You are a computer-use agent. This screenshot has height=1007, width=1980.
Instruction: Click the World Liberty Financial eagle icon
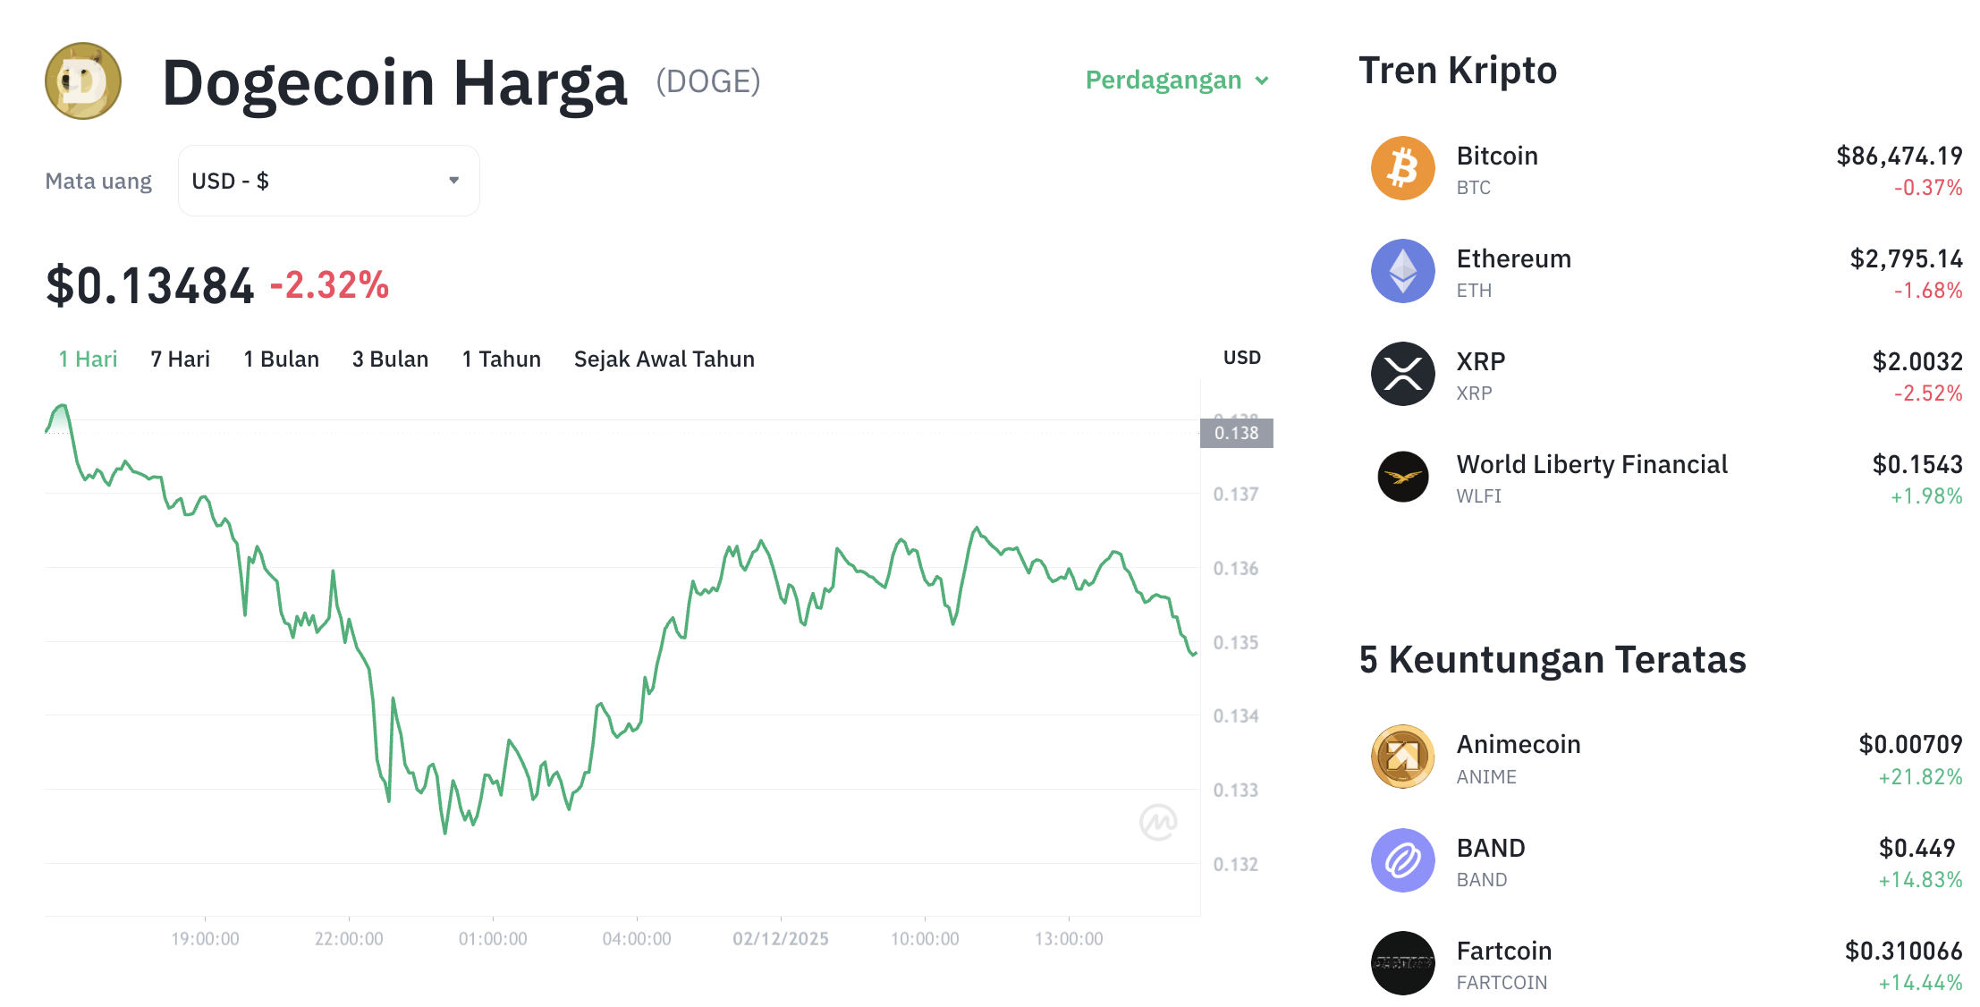(x=1402, y=477)
